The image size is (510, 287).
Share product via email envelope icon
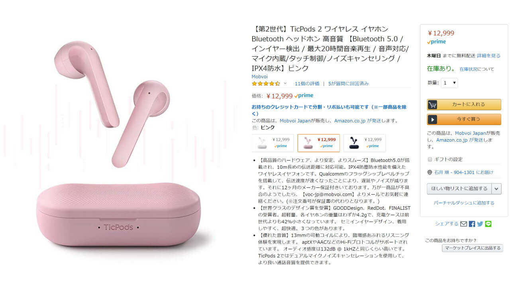(x=463, y=224)
